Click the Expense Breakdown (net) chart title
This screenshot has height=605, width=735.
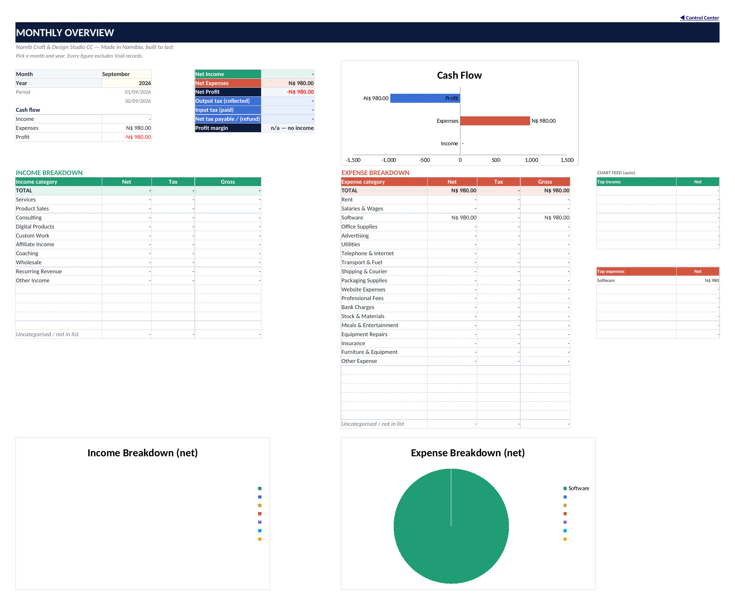coord(468,453)
